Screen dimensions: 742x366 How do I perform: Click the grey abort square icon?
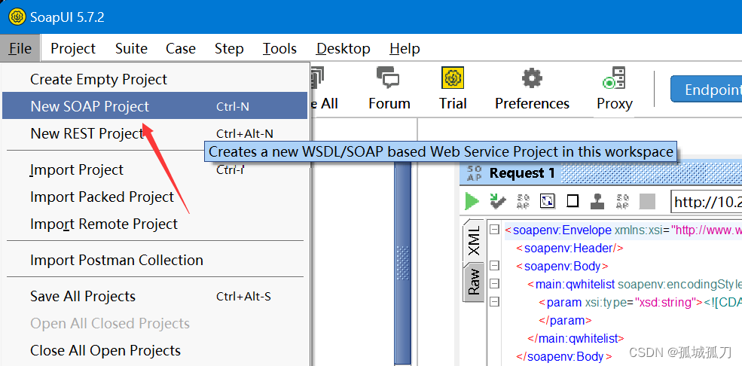(x=647, y=201)
